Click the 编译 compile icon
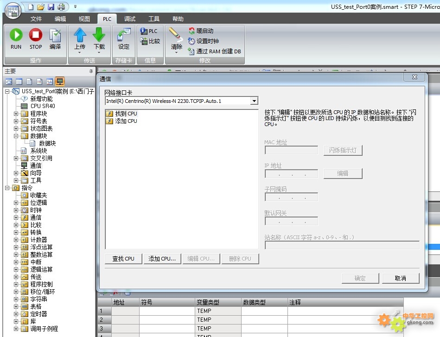This screenshot has width=440, height=337. 55,36
